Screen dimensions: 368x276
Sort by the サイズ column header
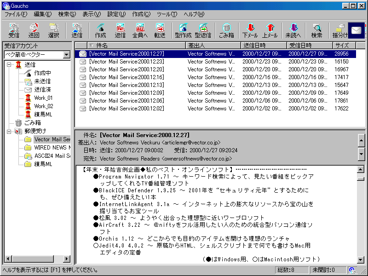click(x=344, y=45)
